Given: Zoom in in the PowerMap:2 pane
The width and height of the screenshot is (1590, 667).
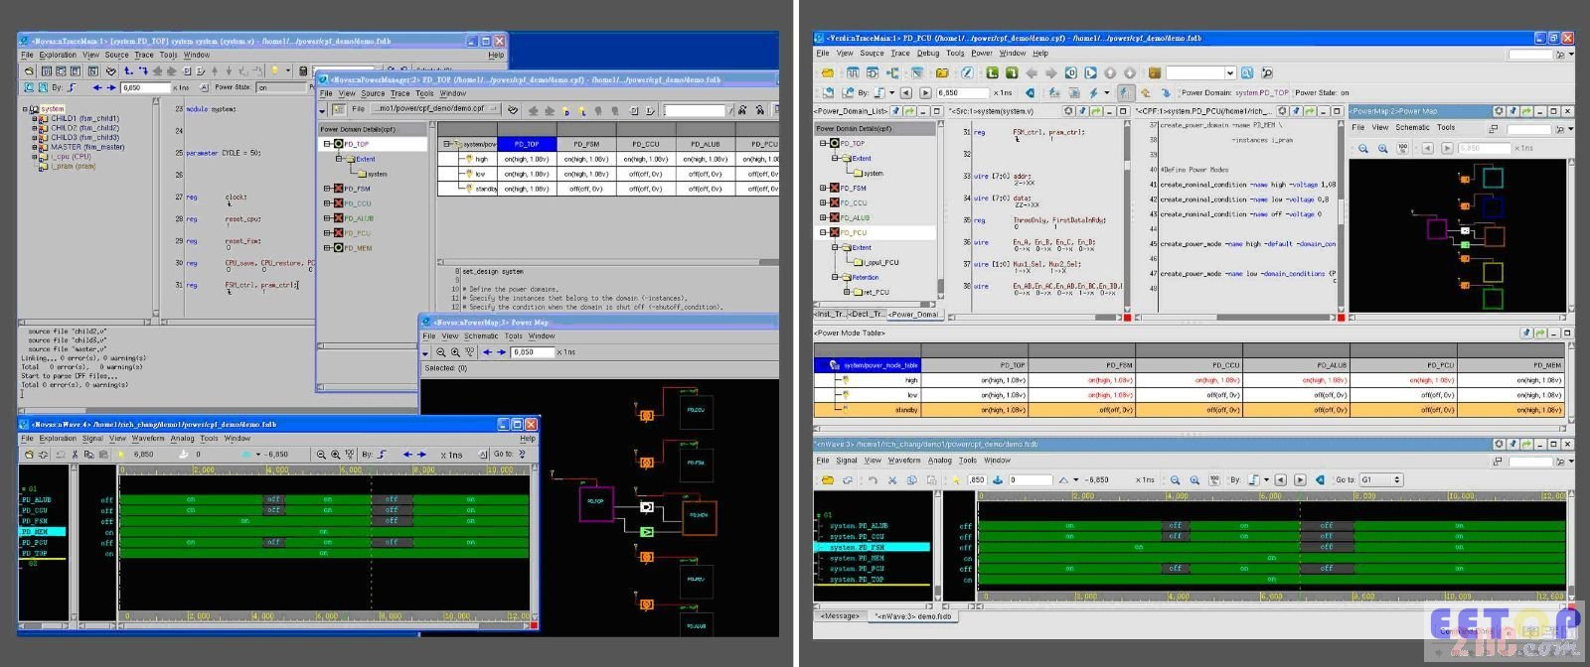Looking at the screenshot, I should tap(1383, 149).
